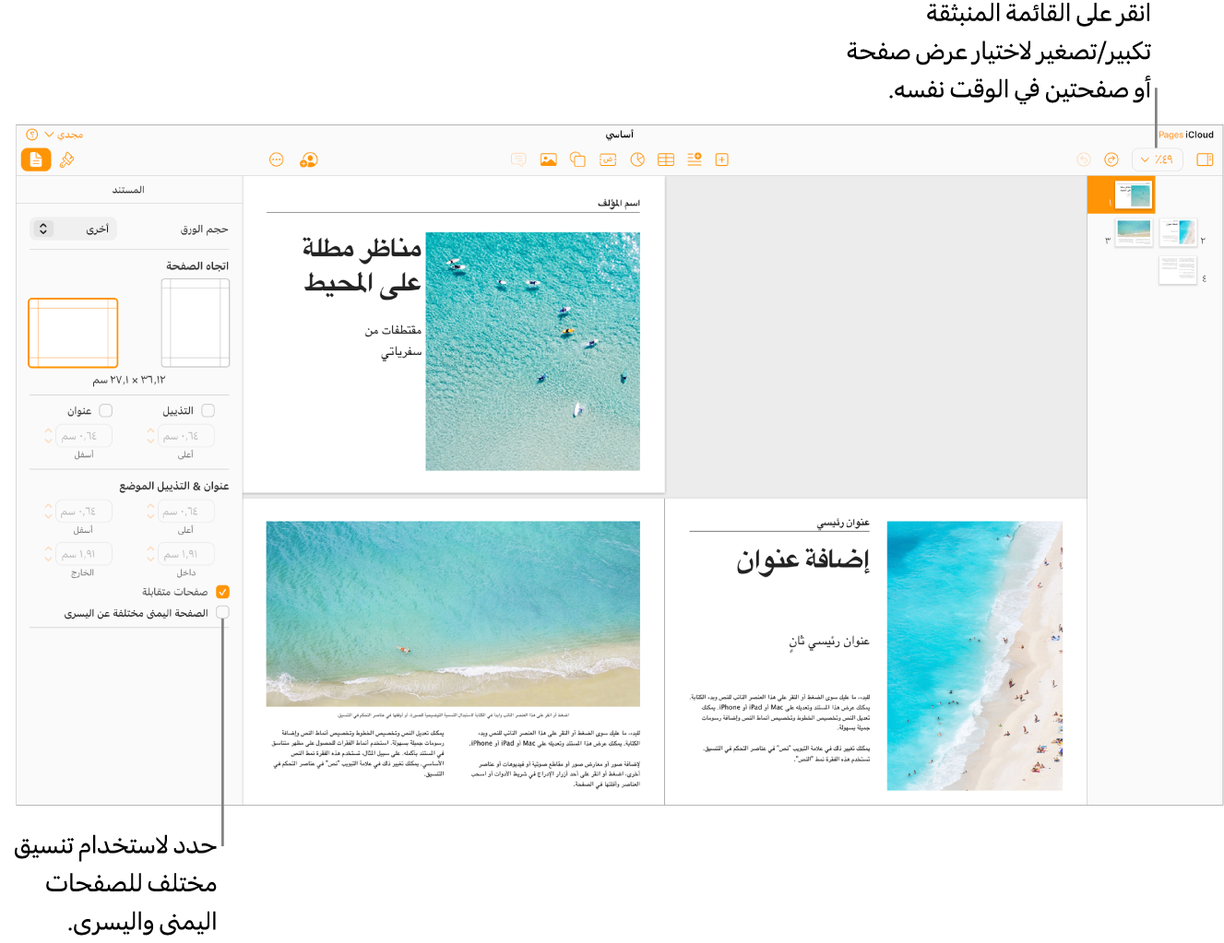Insert a comment using the toolbar
The width and height of the screenshot is (1224, 943).
tap(518, 159)
